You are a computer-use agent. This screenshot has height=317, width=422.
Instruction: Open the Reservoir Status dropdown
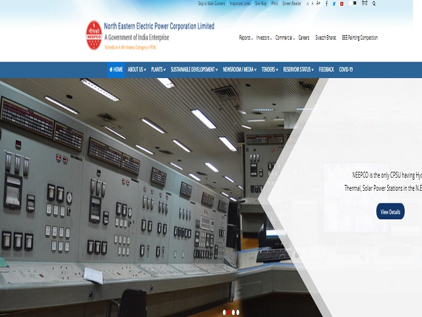pos(297,69)
